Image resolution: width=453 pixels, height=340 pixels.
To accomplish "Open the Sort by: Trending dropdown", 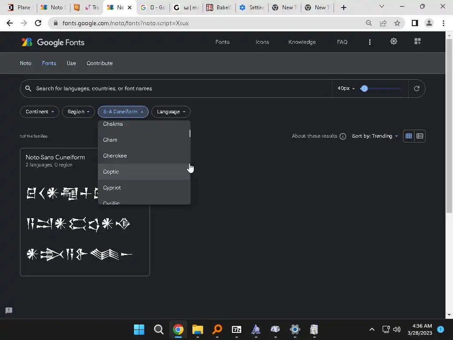I will click(x=375, y=136).
